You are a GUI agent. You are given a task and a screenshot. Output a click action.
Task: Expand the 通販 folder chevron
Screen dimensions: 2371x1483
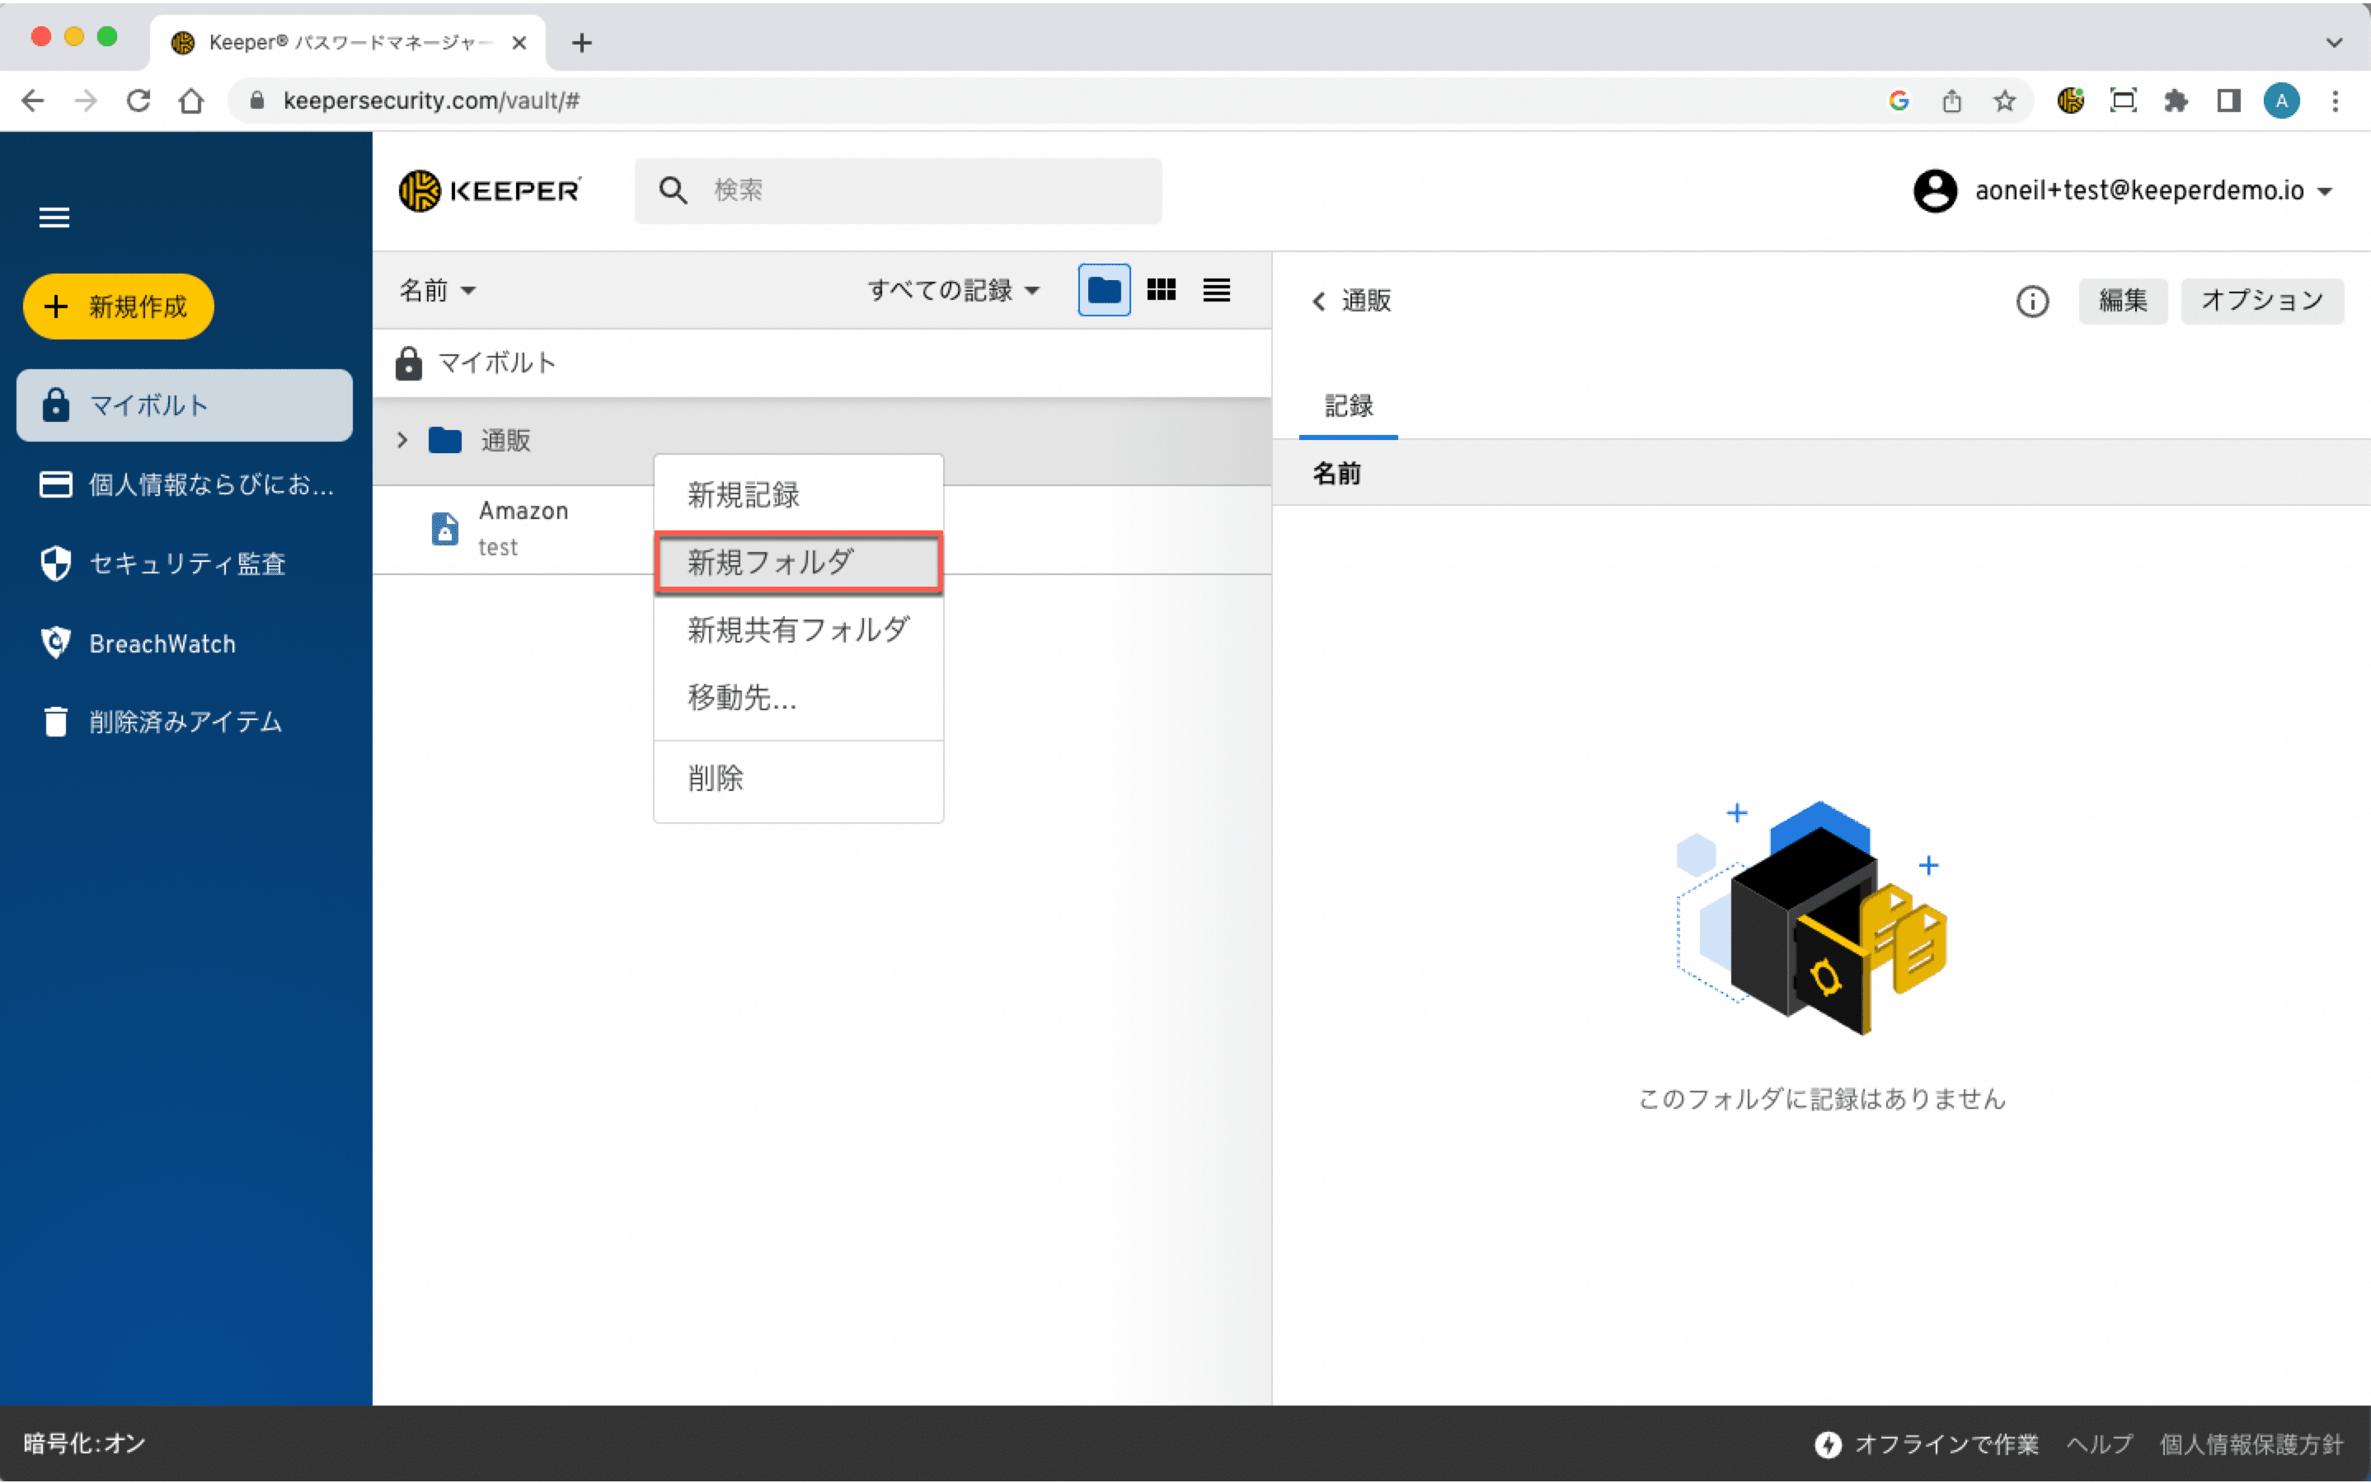[402, 441]
